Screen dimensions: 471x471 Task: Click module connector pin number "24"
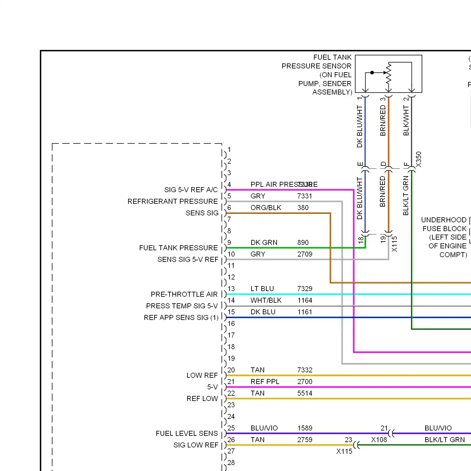(231, 416)
